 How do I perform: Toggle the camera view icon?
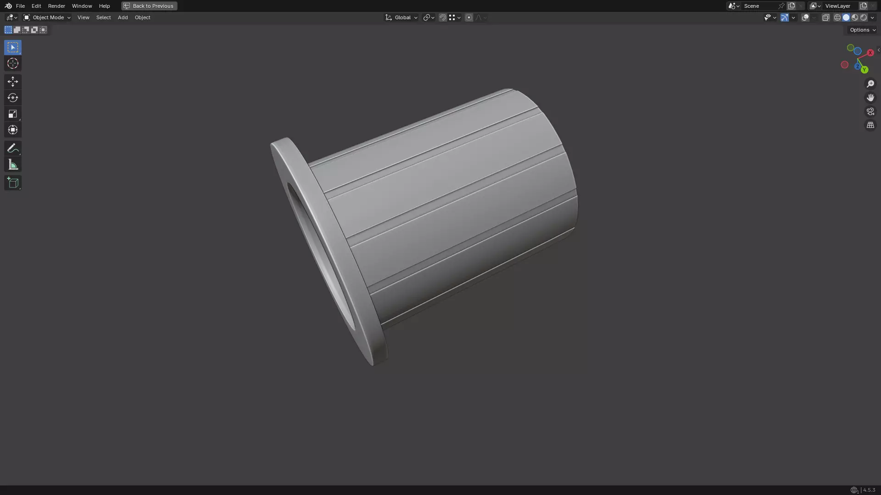click(870, 111)
